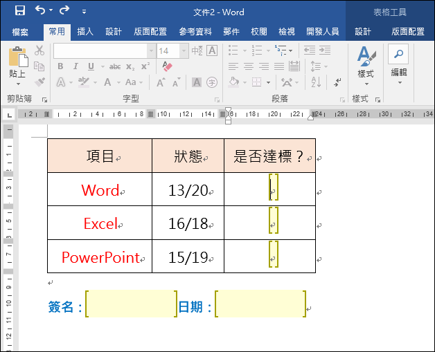This screenshot has height=352, width=435.
Task: Click the Copy icon
Action: [39, 66]
